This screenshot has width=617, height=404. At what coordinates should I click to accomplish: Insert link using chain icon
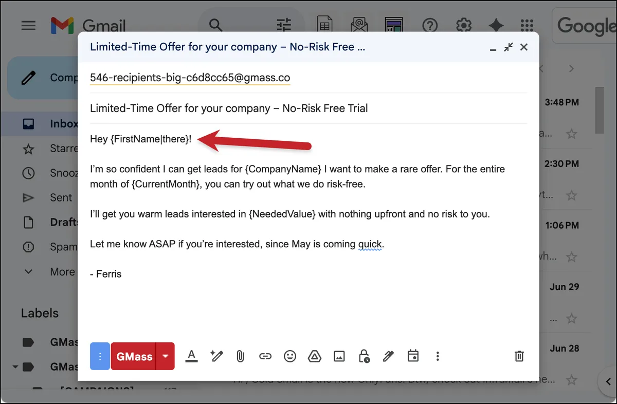265,356
